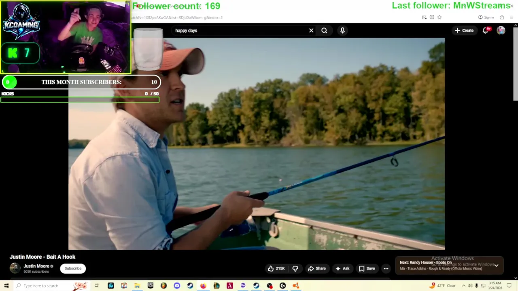Show hidden system tray icons
Viewport: 518px width, 291px height.
[464, 286]
